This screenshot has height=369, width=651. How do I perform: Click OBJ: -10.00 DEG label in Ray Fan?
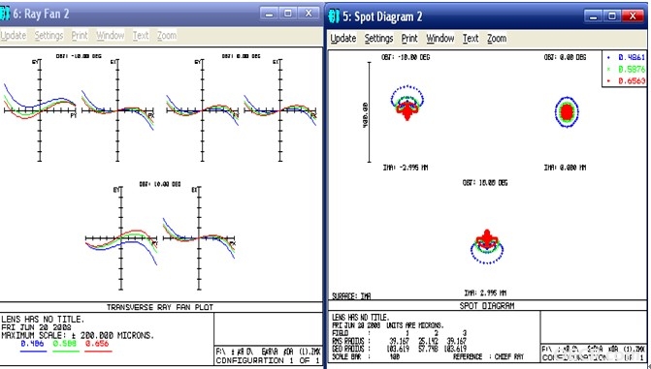pos(79,56)
